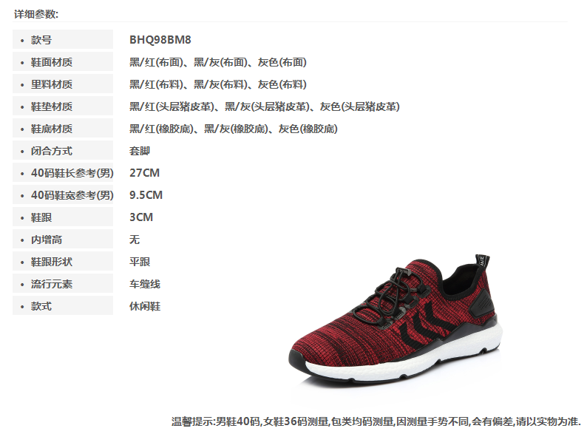This screenshot has height=434, width=584.
Task: Click the 闭合方式 label cell
Action: pos(63,151)
